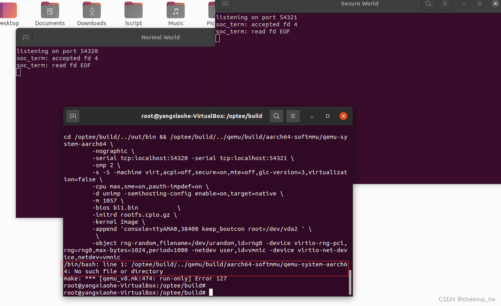Maximize the Secure World window
This screenshot has width=501, height=306.
[479, 4]
